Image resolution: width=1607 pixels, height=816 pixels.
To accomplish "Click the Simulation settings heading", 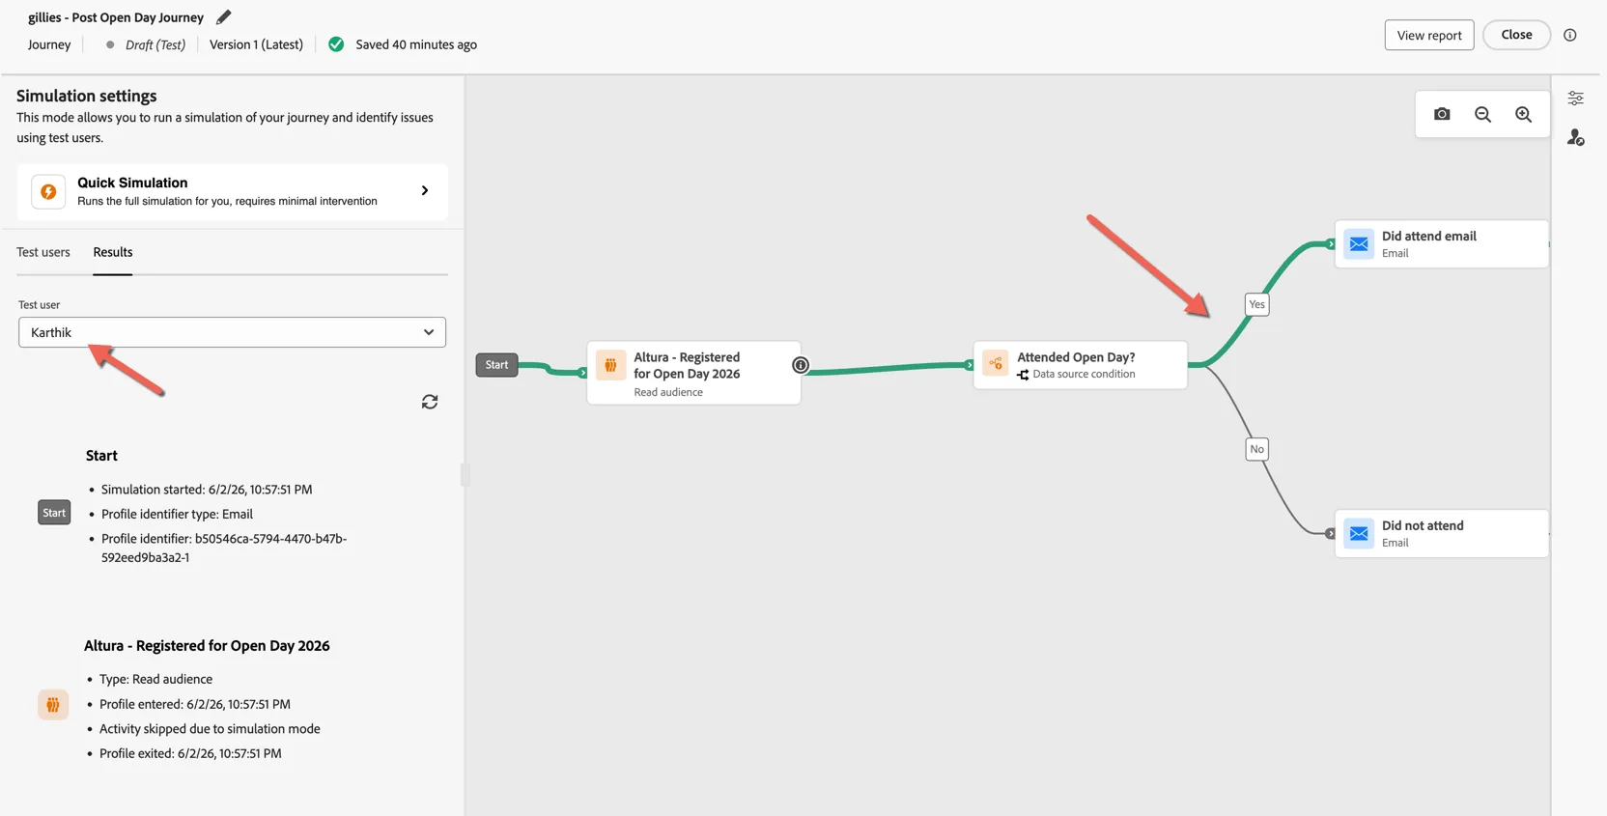I will click(x=87, y=96).
